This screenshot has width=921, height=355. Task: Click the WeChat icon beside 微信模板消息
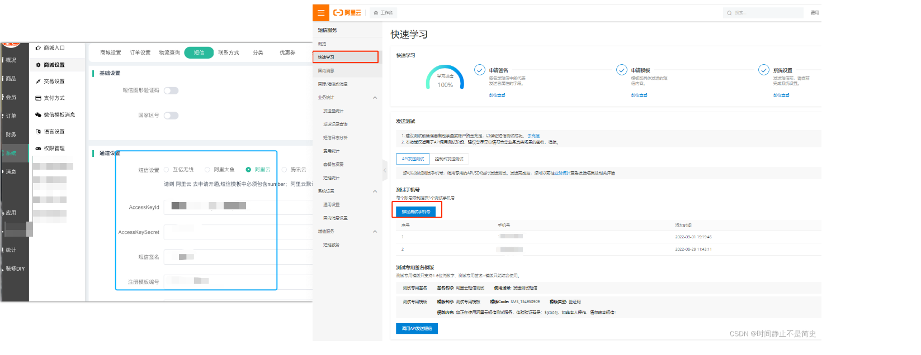[38, 115]
